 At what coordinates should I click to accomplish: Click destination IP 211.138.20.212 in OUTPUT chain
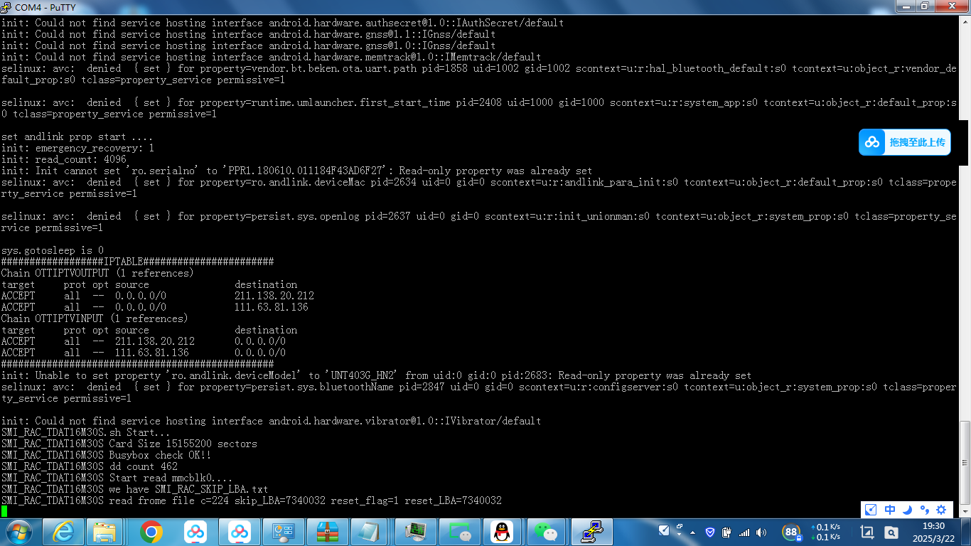tap(274, 296)
